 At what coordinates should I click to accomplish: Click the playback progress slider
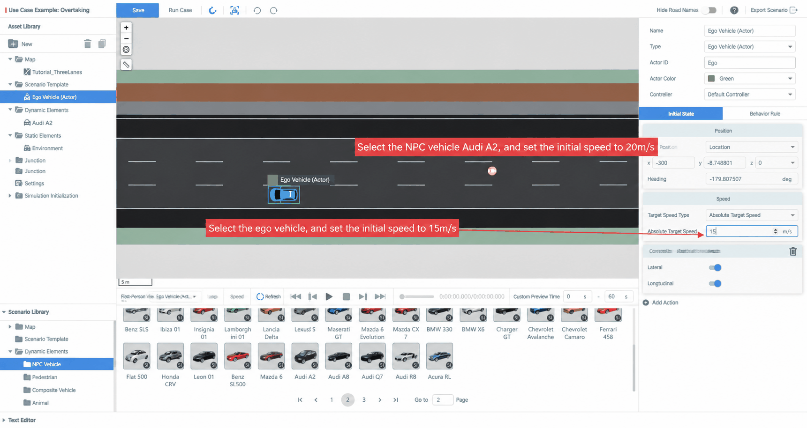(x=417, y=296)
